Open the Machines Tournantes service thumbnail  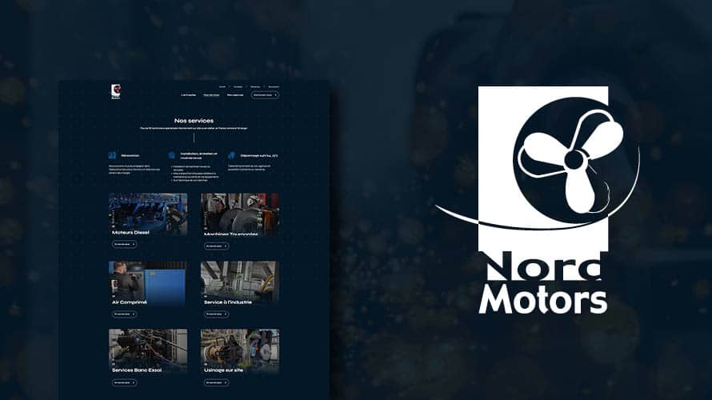[x=240, y=214]
